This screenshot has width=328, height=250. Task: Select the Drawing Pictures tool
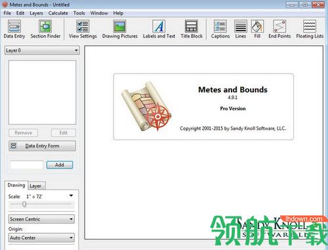point(119,29)
